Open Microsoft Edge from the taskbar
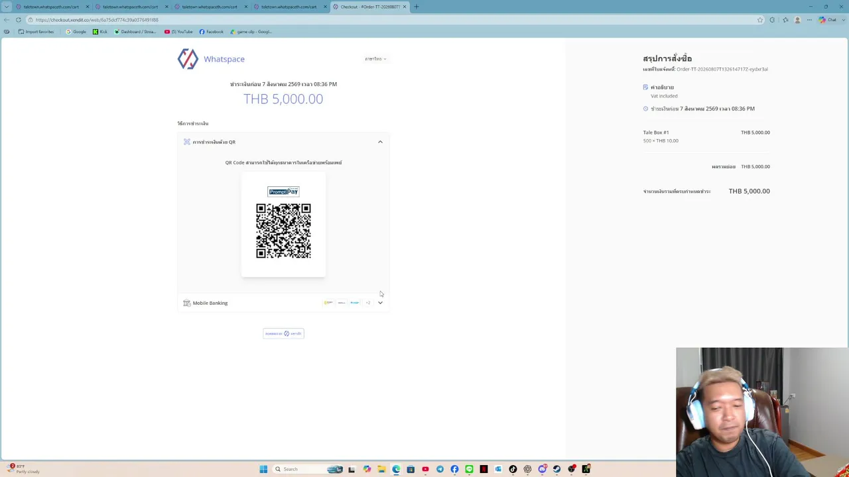Image resolution: width=849 pixels, height=477 pixels. point(396,469)
